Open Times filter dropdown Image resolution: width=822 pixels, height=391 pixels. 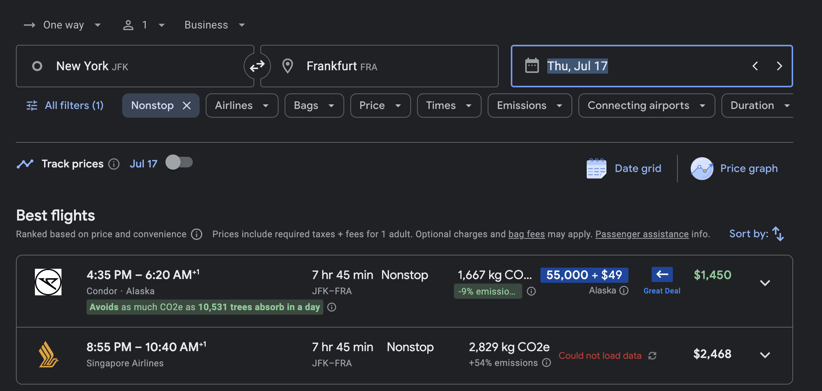coord(449,106)
